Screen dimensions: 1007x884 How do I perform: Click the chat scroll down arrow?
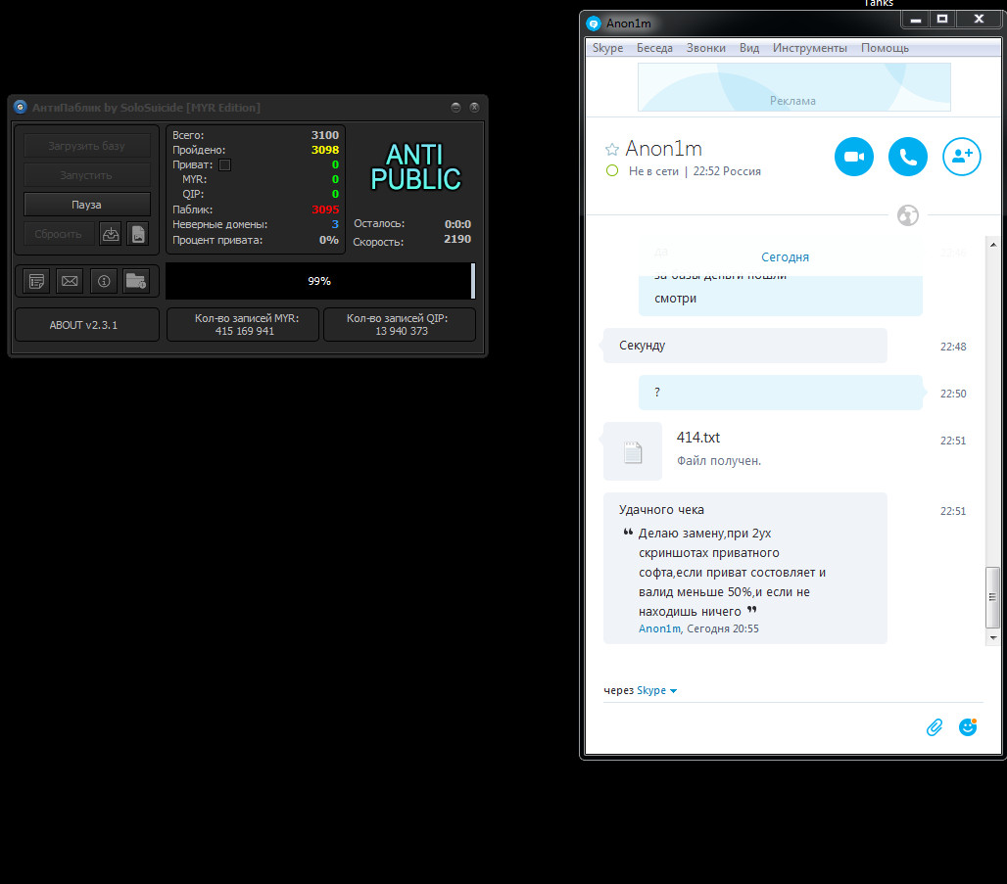(993, 637)
